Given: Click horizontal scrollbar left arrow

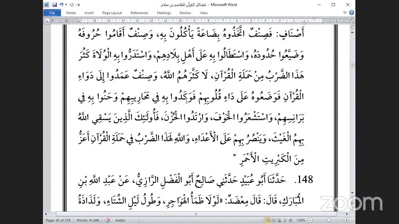Looking at the screenshot, I should (x=46, y=214).
